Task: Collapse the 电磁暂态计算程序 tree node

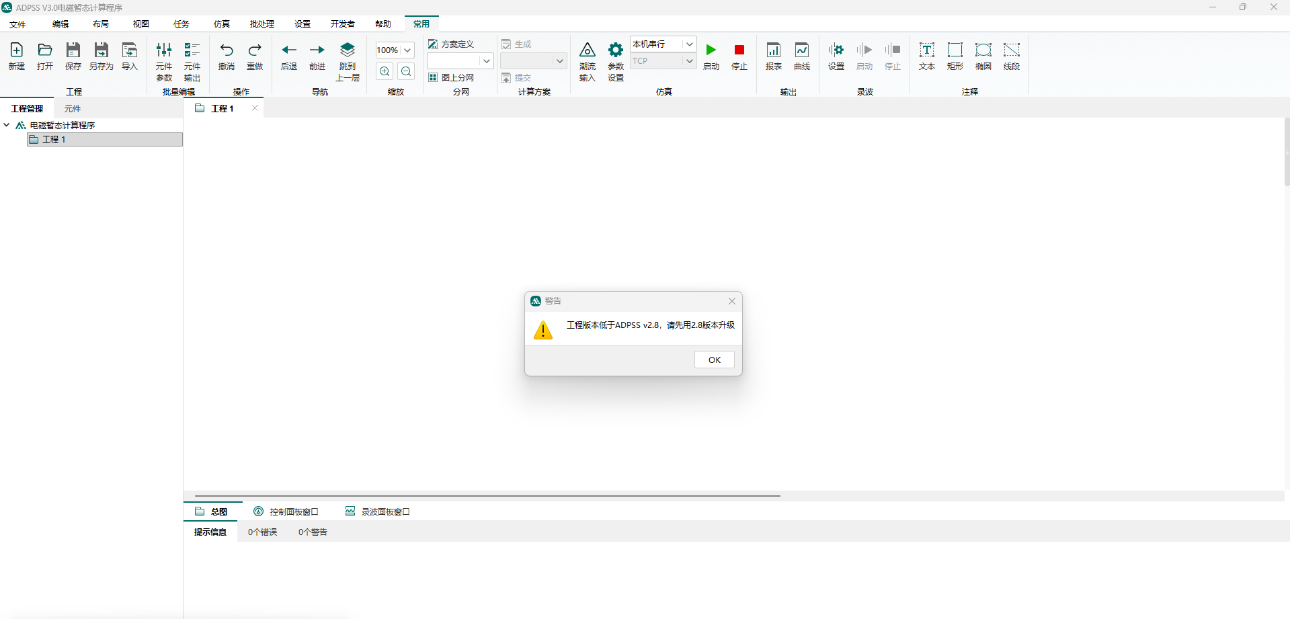Action: [7, 125]
